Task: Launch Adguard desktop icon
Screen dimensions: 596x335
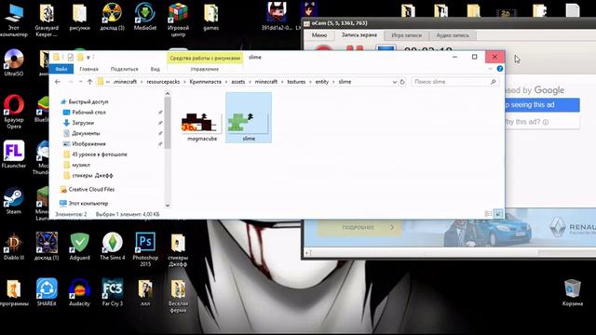Action: [79, 246]
